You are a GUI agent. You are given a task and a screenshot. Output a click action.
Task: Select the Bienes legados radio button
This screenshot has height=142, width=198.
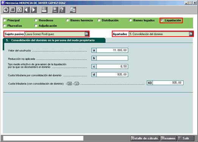click(x=130, y=20)
